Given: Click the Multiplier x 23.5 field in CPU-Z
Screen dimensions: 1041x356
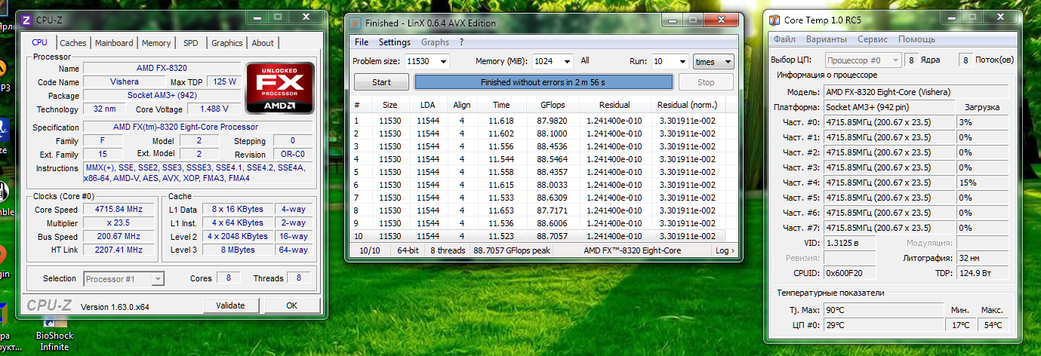Looking at the screenshot, I should 119,222.
